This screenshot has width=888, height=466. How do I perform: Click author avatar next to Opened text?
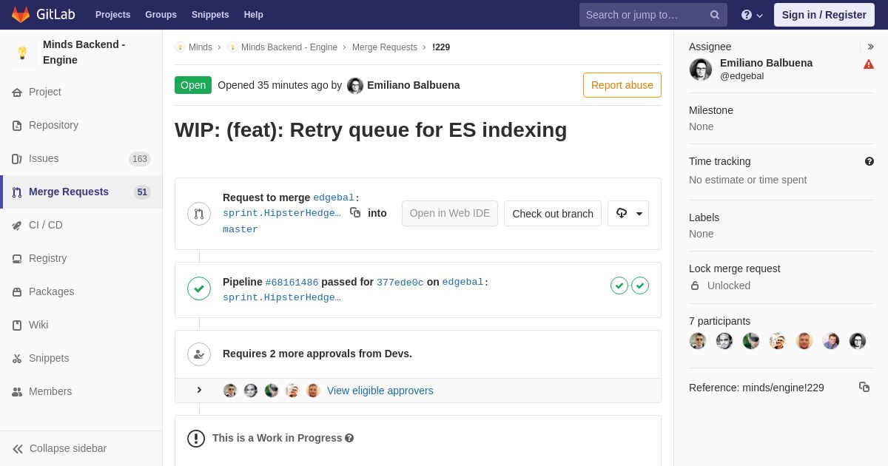[x=355, y=85]
